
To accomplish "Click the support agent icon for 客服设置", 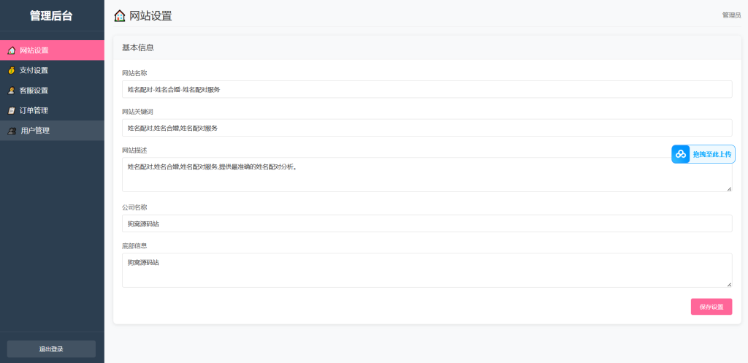I will 12,91.
